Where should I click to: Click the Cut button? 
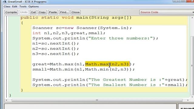(33, 12)
